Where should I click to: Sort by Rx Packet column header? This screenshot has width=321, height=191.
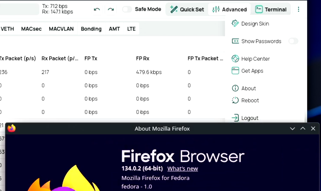click(x=60, y=58)
